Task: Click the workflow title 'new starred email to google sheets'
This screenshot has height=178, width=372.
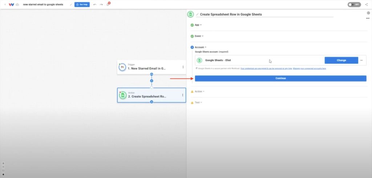Action: (43, 4)
